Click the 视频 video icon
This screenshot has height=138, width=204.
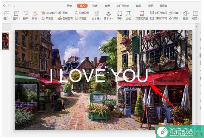tap(195, 14)
